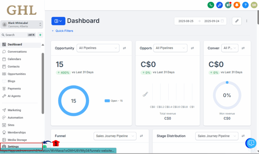Open the megaphone announcements icon
Viewport: 259px width, 154px height.
coord(228,5)
